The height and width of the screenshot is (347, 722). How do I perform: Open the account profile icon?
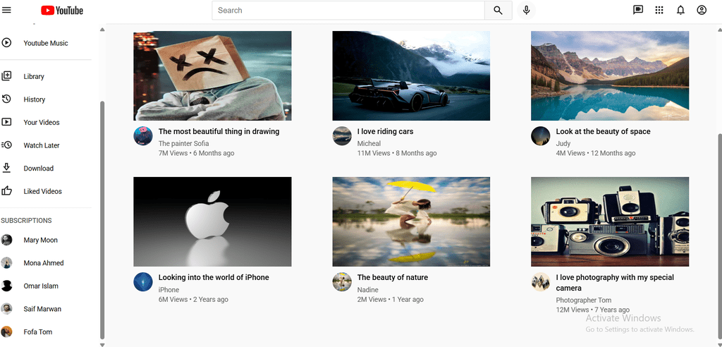tap(702, 10)
